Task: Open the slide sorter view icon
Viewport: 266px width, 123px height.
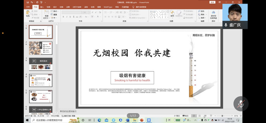Action: point(199,116)
